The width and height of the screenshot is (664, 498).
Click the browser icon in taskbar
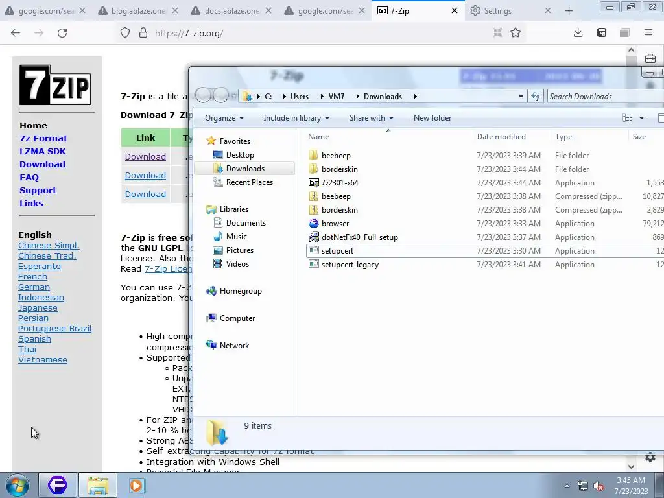tap(58, 485)
